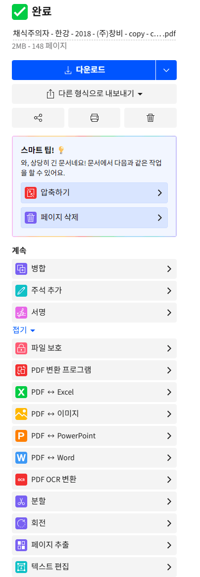This screenshot has height=577, width=200.
Task: Open the 압축하기 compress tool
Action: [94, 192]
